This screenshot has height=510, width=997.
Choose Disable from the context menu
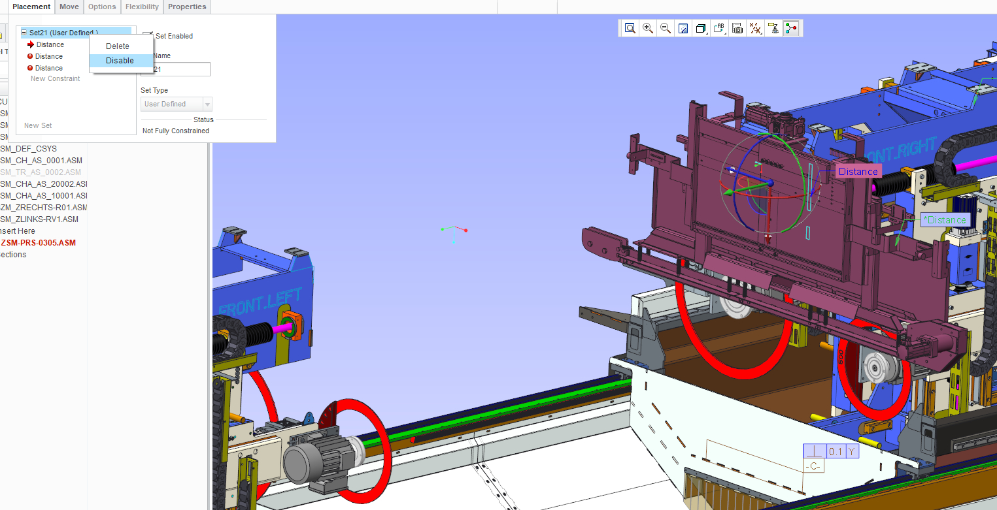click(x=120, y=60)
